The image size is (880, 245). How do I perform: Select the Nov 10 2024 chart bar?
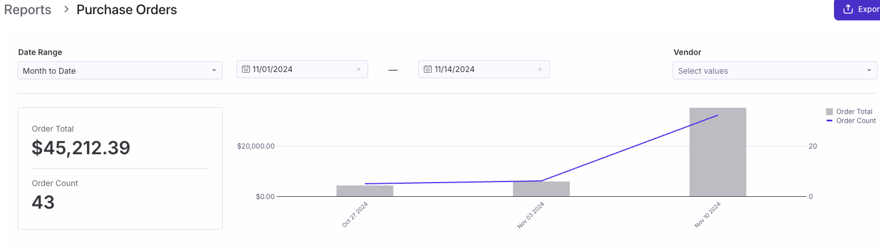tap(718, 152)
